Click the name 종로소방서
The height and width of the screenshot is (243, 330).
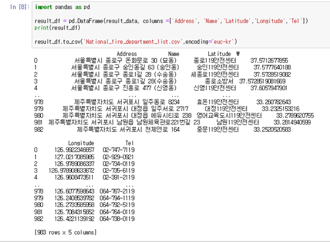click(x=219, y=81)
